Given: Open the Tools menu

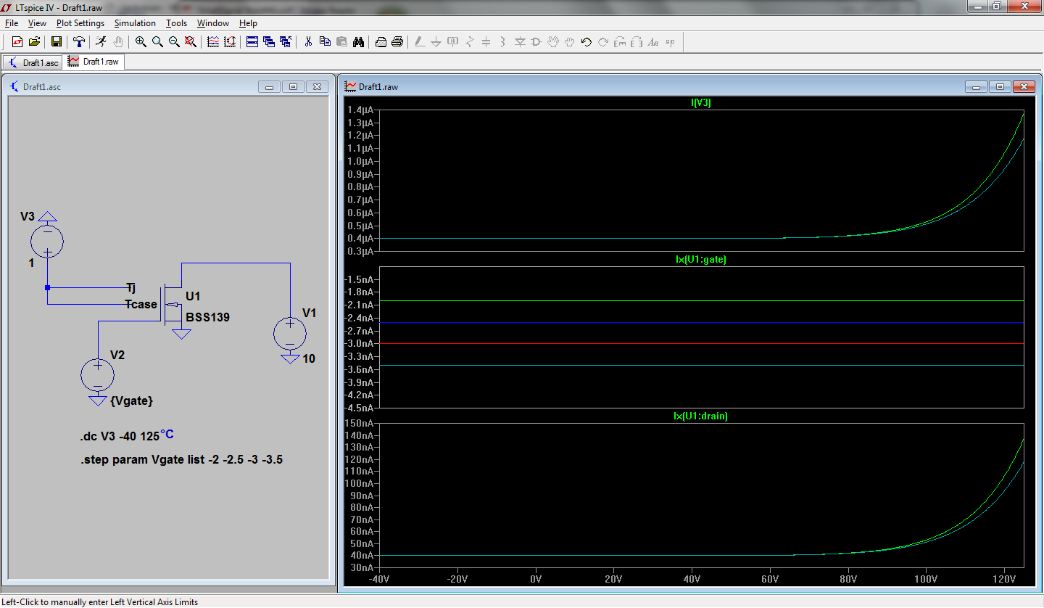Looking at the screenshot, I should (176, 23).
